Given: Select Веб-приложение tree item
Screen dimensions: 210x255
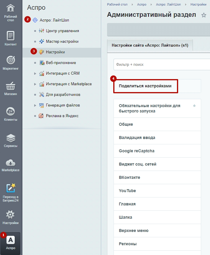Looking at the screenshot, I should [x=61, y=63].
